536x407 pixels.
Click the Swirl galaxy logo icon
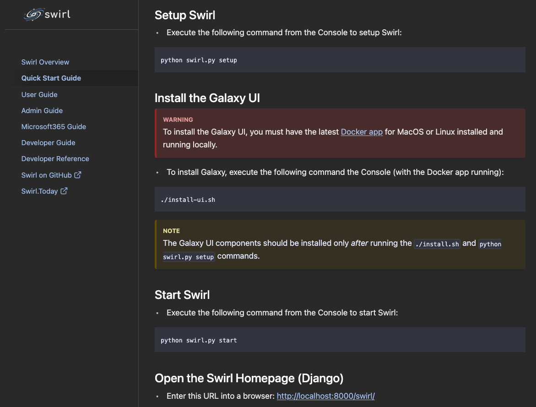point(33,15)
